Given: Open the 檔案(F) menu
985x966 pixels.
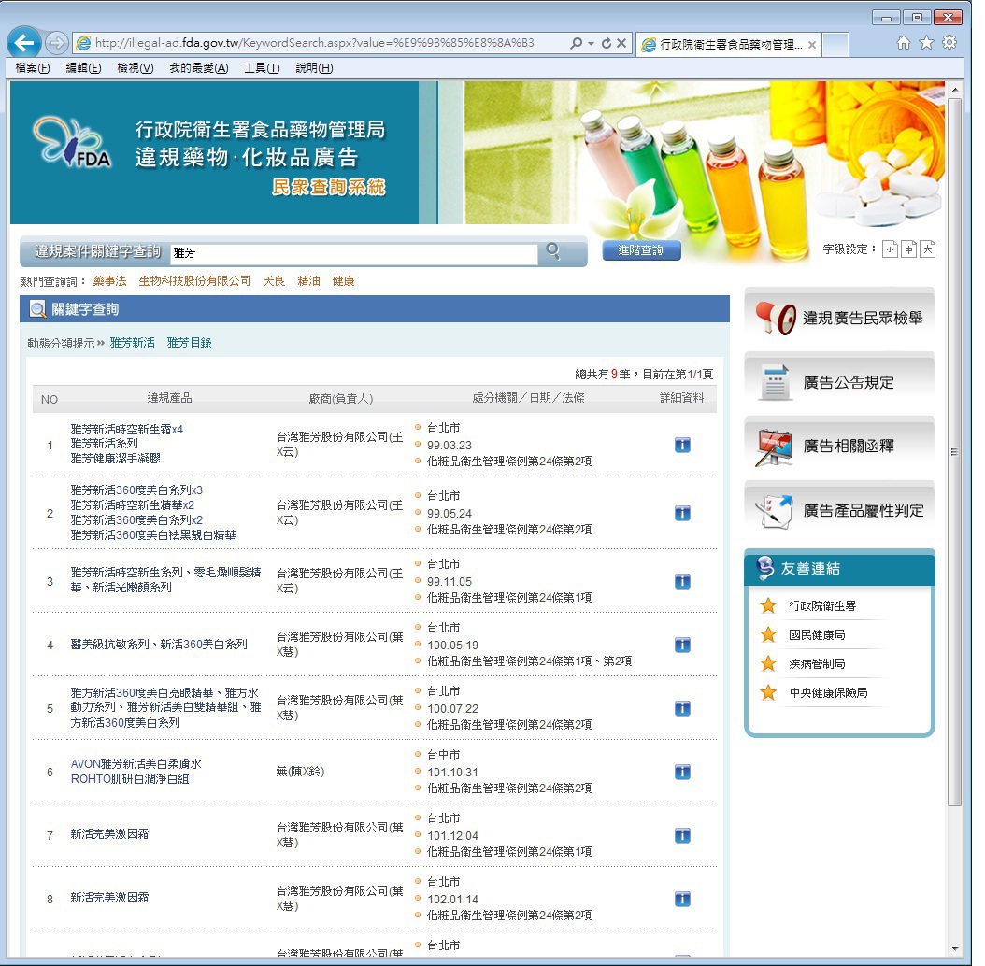Looking at the screenshot, I should pos(33,68).
